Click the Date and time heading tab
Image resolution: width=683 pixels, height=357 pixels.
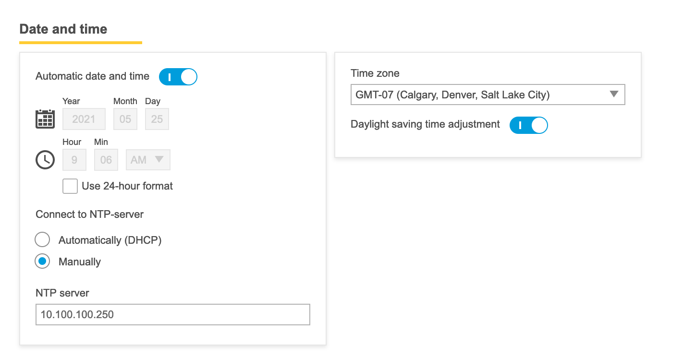pyautogui.click(x=63, y=29)
